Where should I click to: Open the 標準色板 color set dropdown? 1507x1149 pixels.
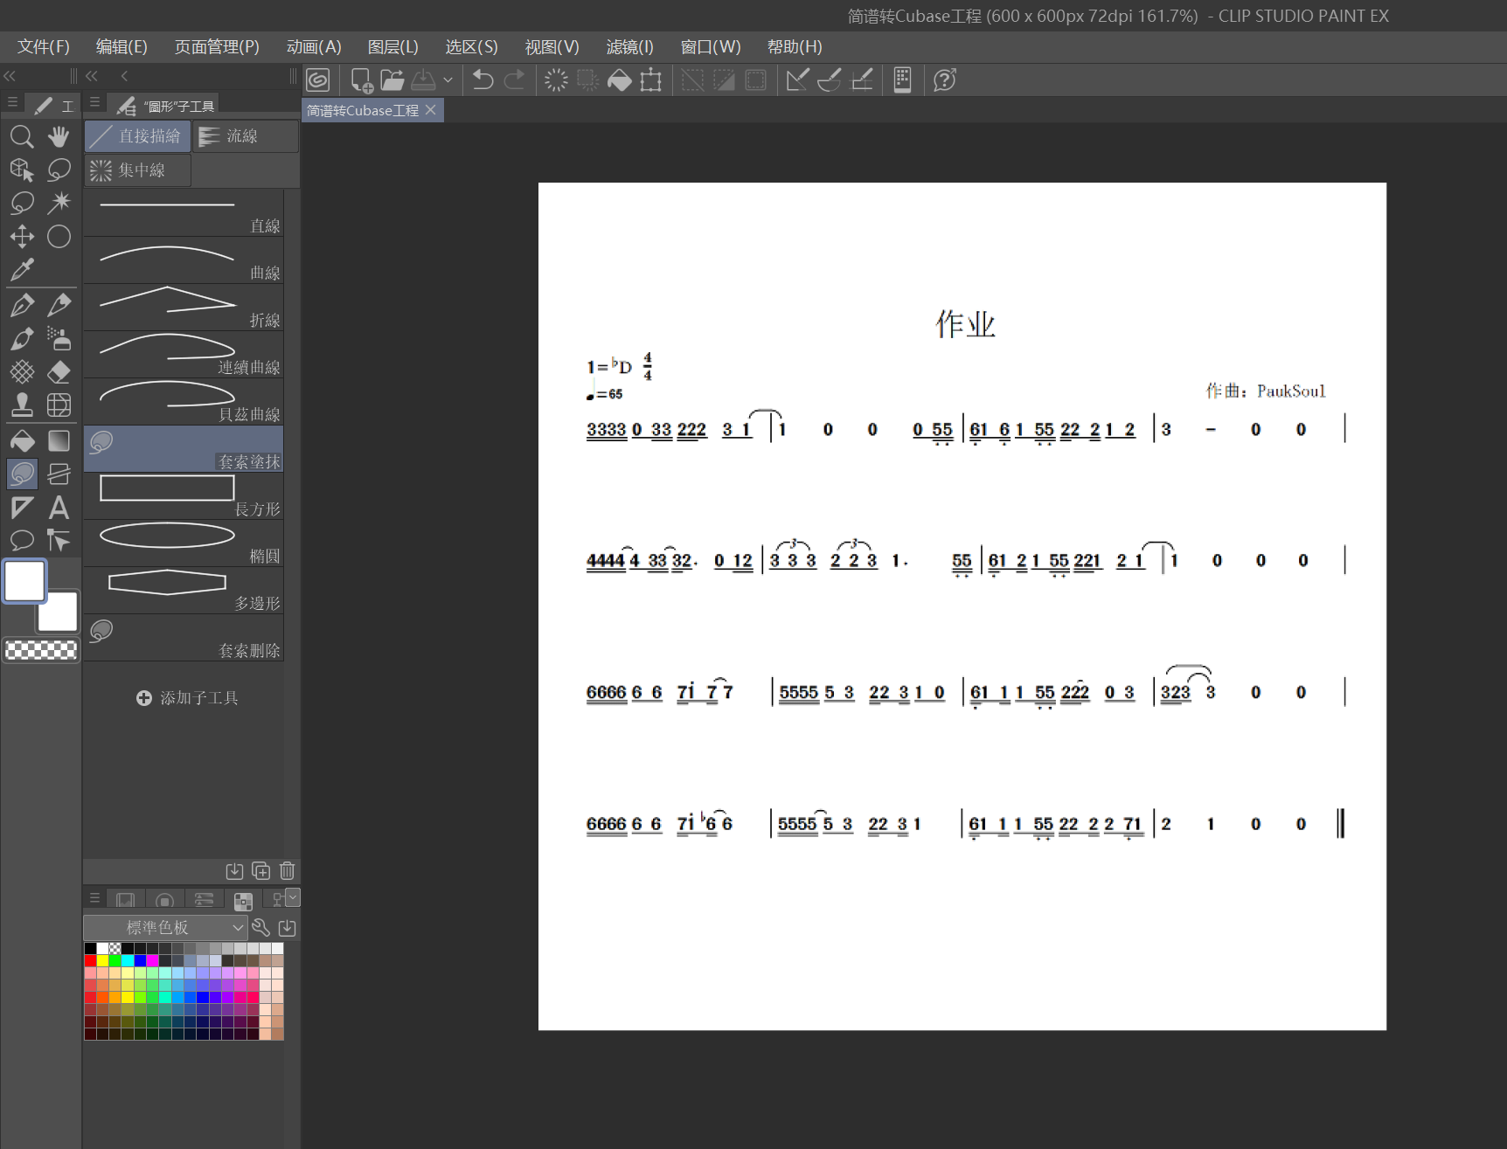click(x=164, y=927)
